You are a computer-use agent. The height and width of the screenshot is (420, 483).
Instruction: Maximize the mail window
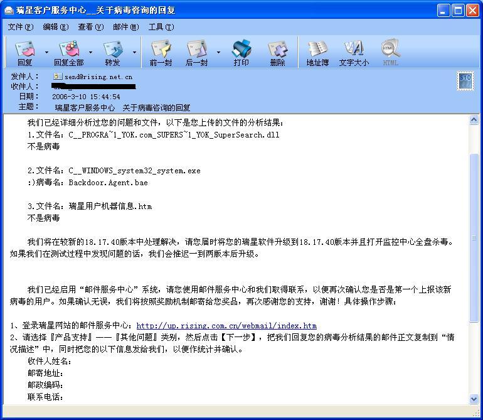pyautogui.click(x=458, y=11)
